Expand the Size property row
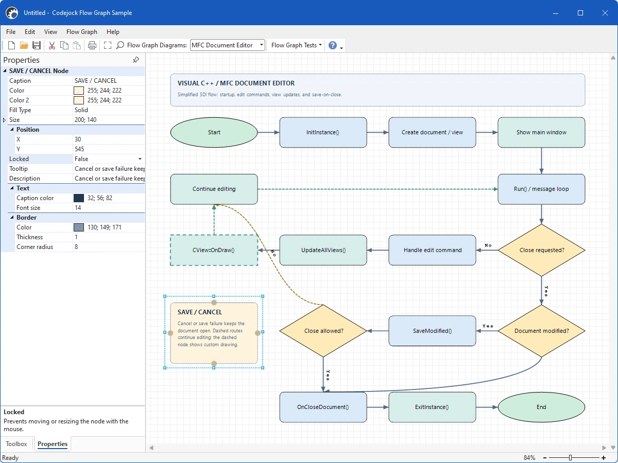Image resolution: width=618 pixels, height=463 pixels. (x=5, y=120)
